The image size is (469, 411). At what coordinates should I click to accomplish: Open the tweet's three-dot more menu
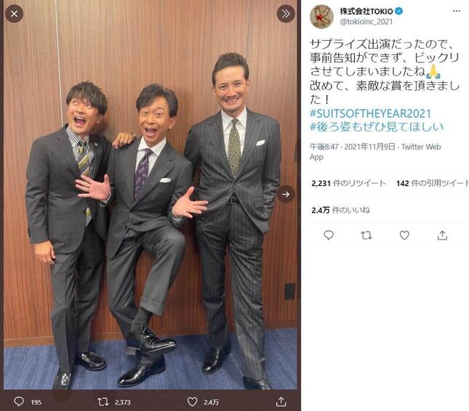(x=457, y=11)
